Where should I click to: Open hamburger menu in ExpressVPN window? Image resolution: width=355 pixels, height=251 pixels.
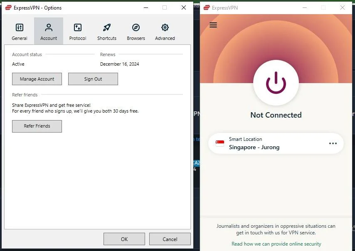click(213, 25)
